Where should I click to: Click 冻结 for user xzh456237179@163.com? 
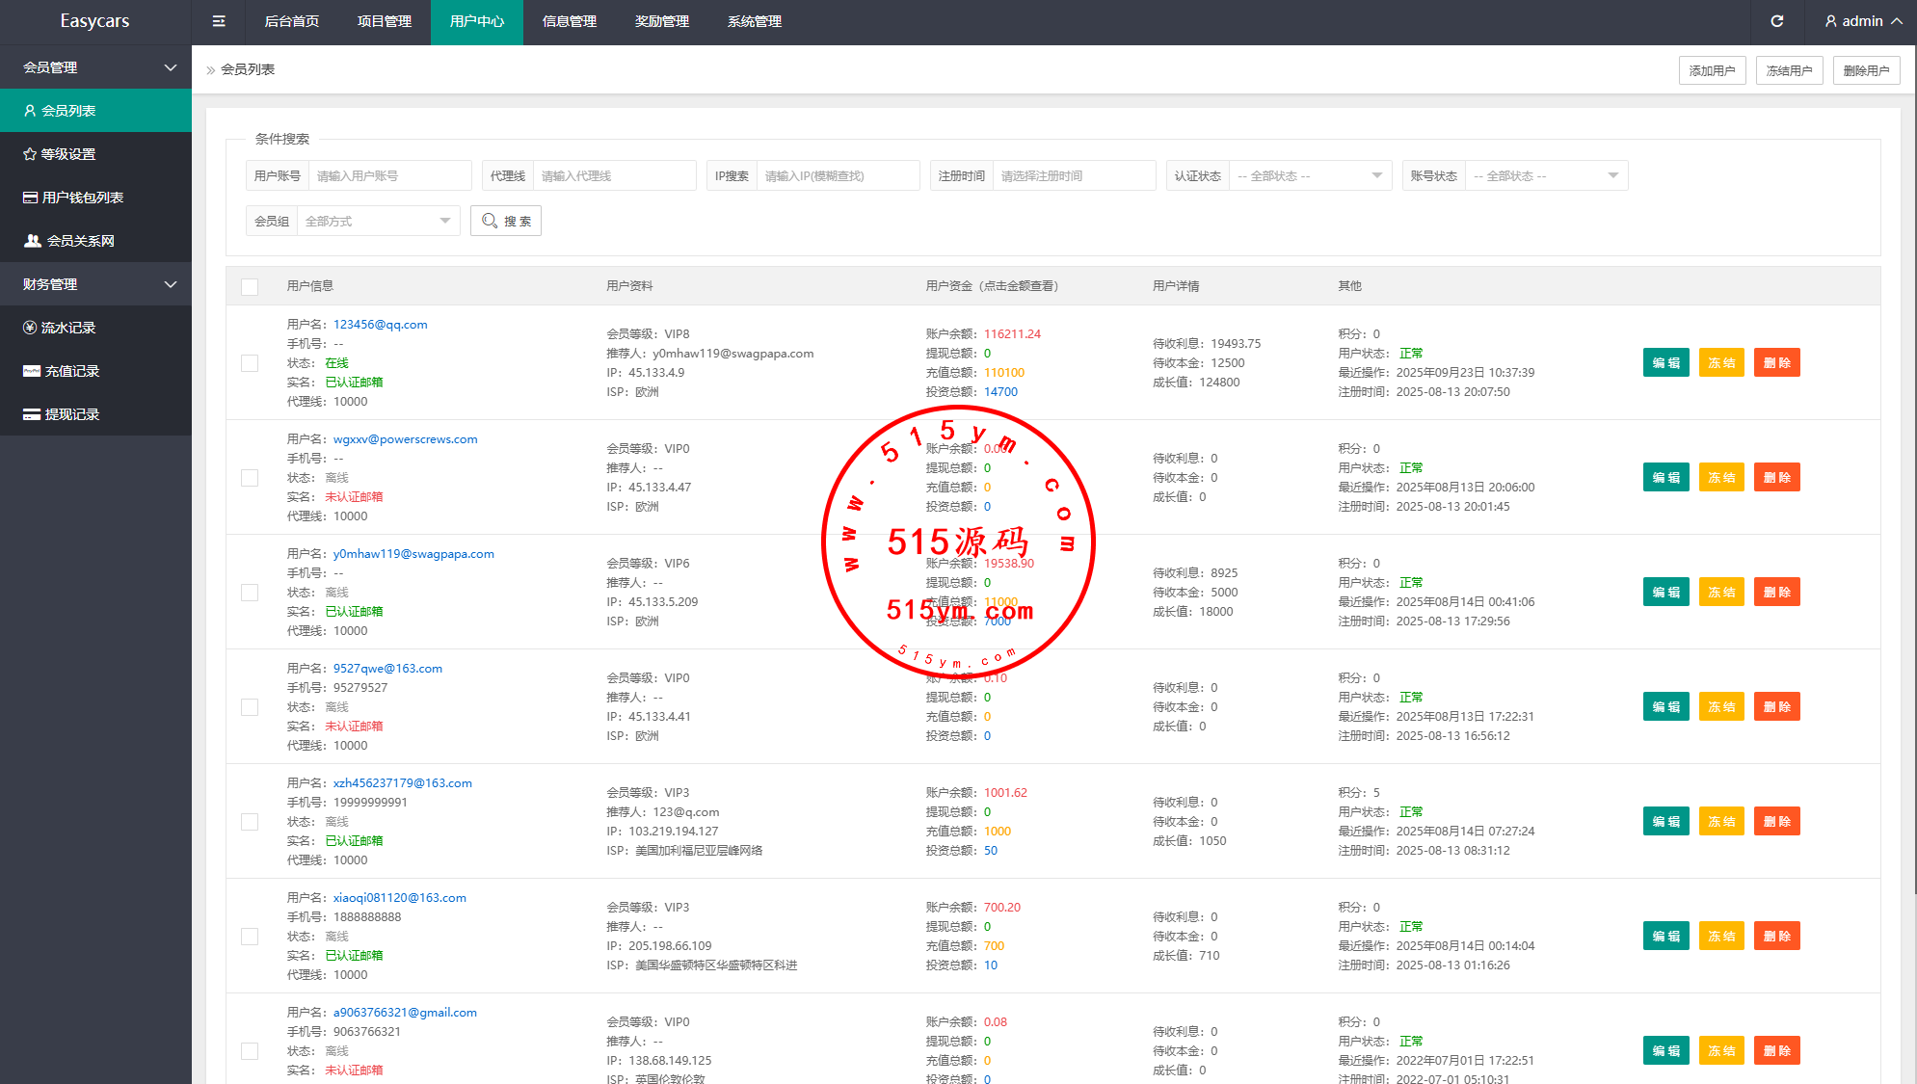1720,822
